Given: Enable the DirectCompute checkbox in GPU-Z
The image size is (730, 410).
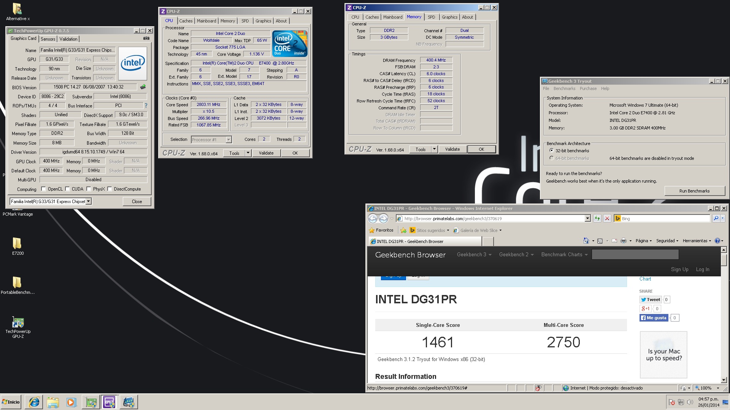Looking at the screenshot, I should coord(109,189).
